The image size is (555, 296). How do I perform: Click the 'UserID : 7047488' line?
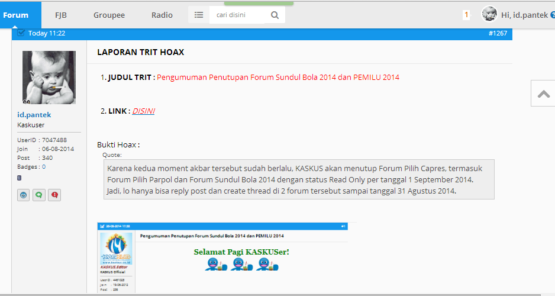point(42,140)
